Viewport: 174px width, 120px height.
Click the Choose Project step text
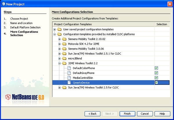tap(19, 19)
